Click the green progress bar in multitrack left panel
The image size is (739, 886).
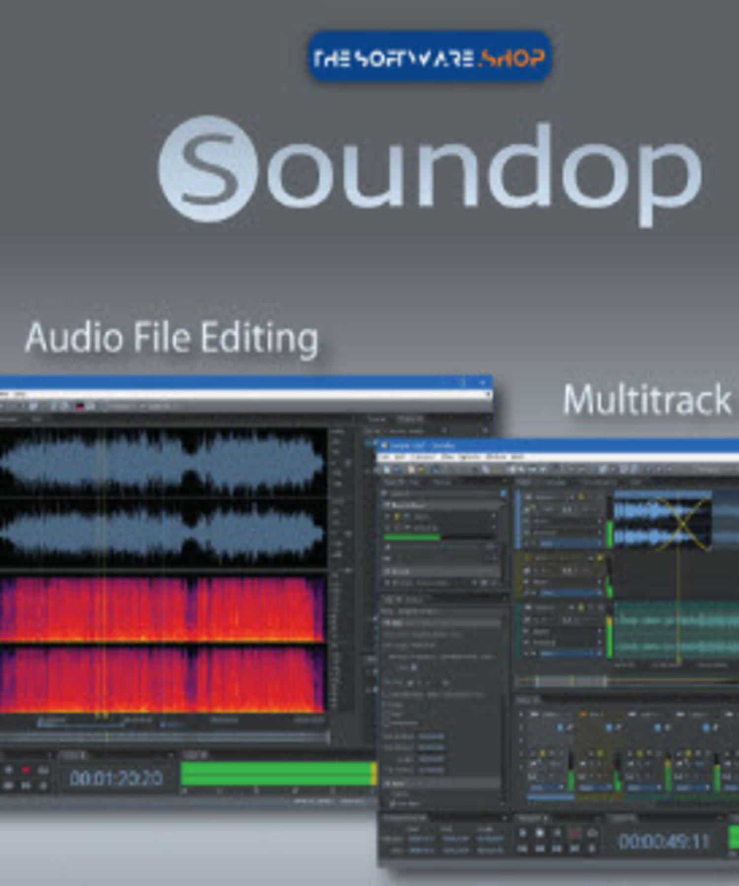click(412, 538)
